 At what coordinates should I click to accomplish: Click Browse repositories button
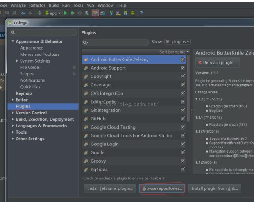pyautogui.click(x=162, y=188)
